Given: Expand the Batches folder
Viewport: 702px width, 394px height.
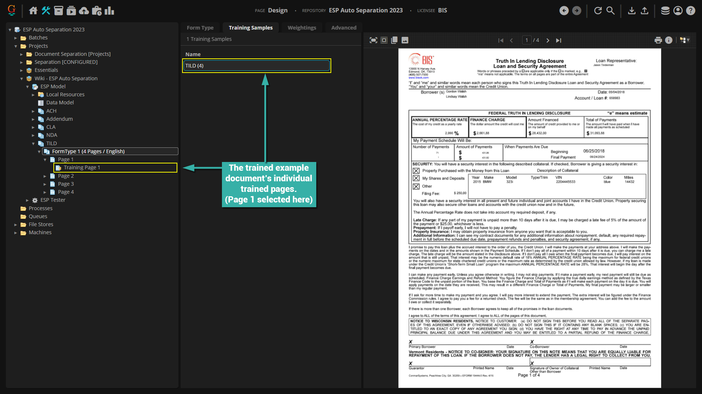Looking at the screenshot, I should (16, 38).
